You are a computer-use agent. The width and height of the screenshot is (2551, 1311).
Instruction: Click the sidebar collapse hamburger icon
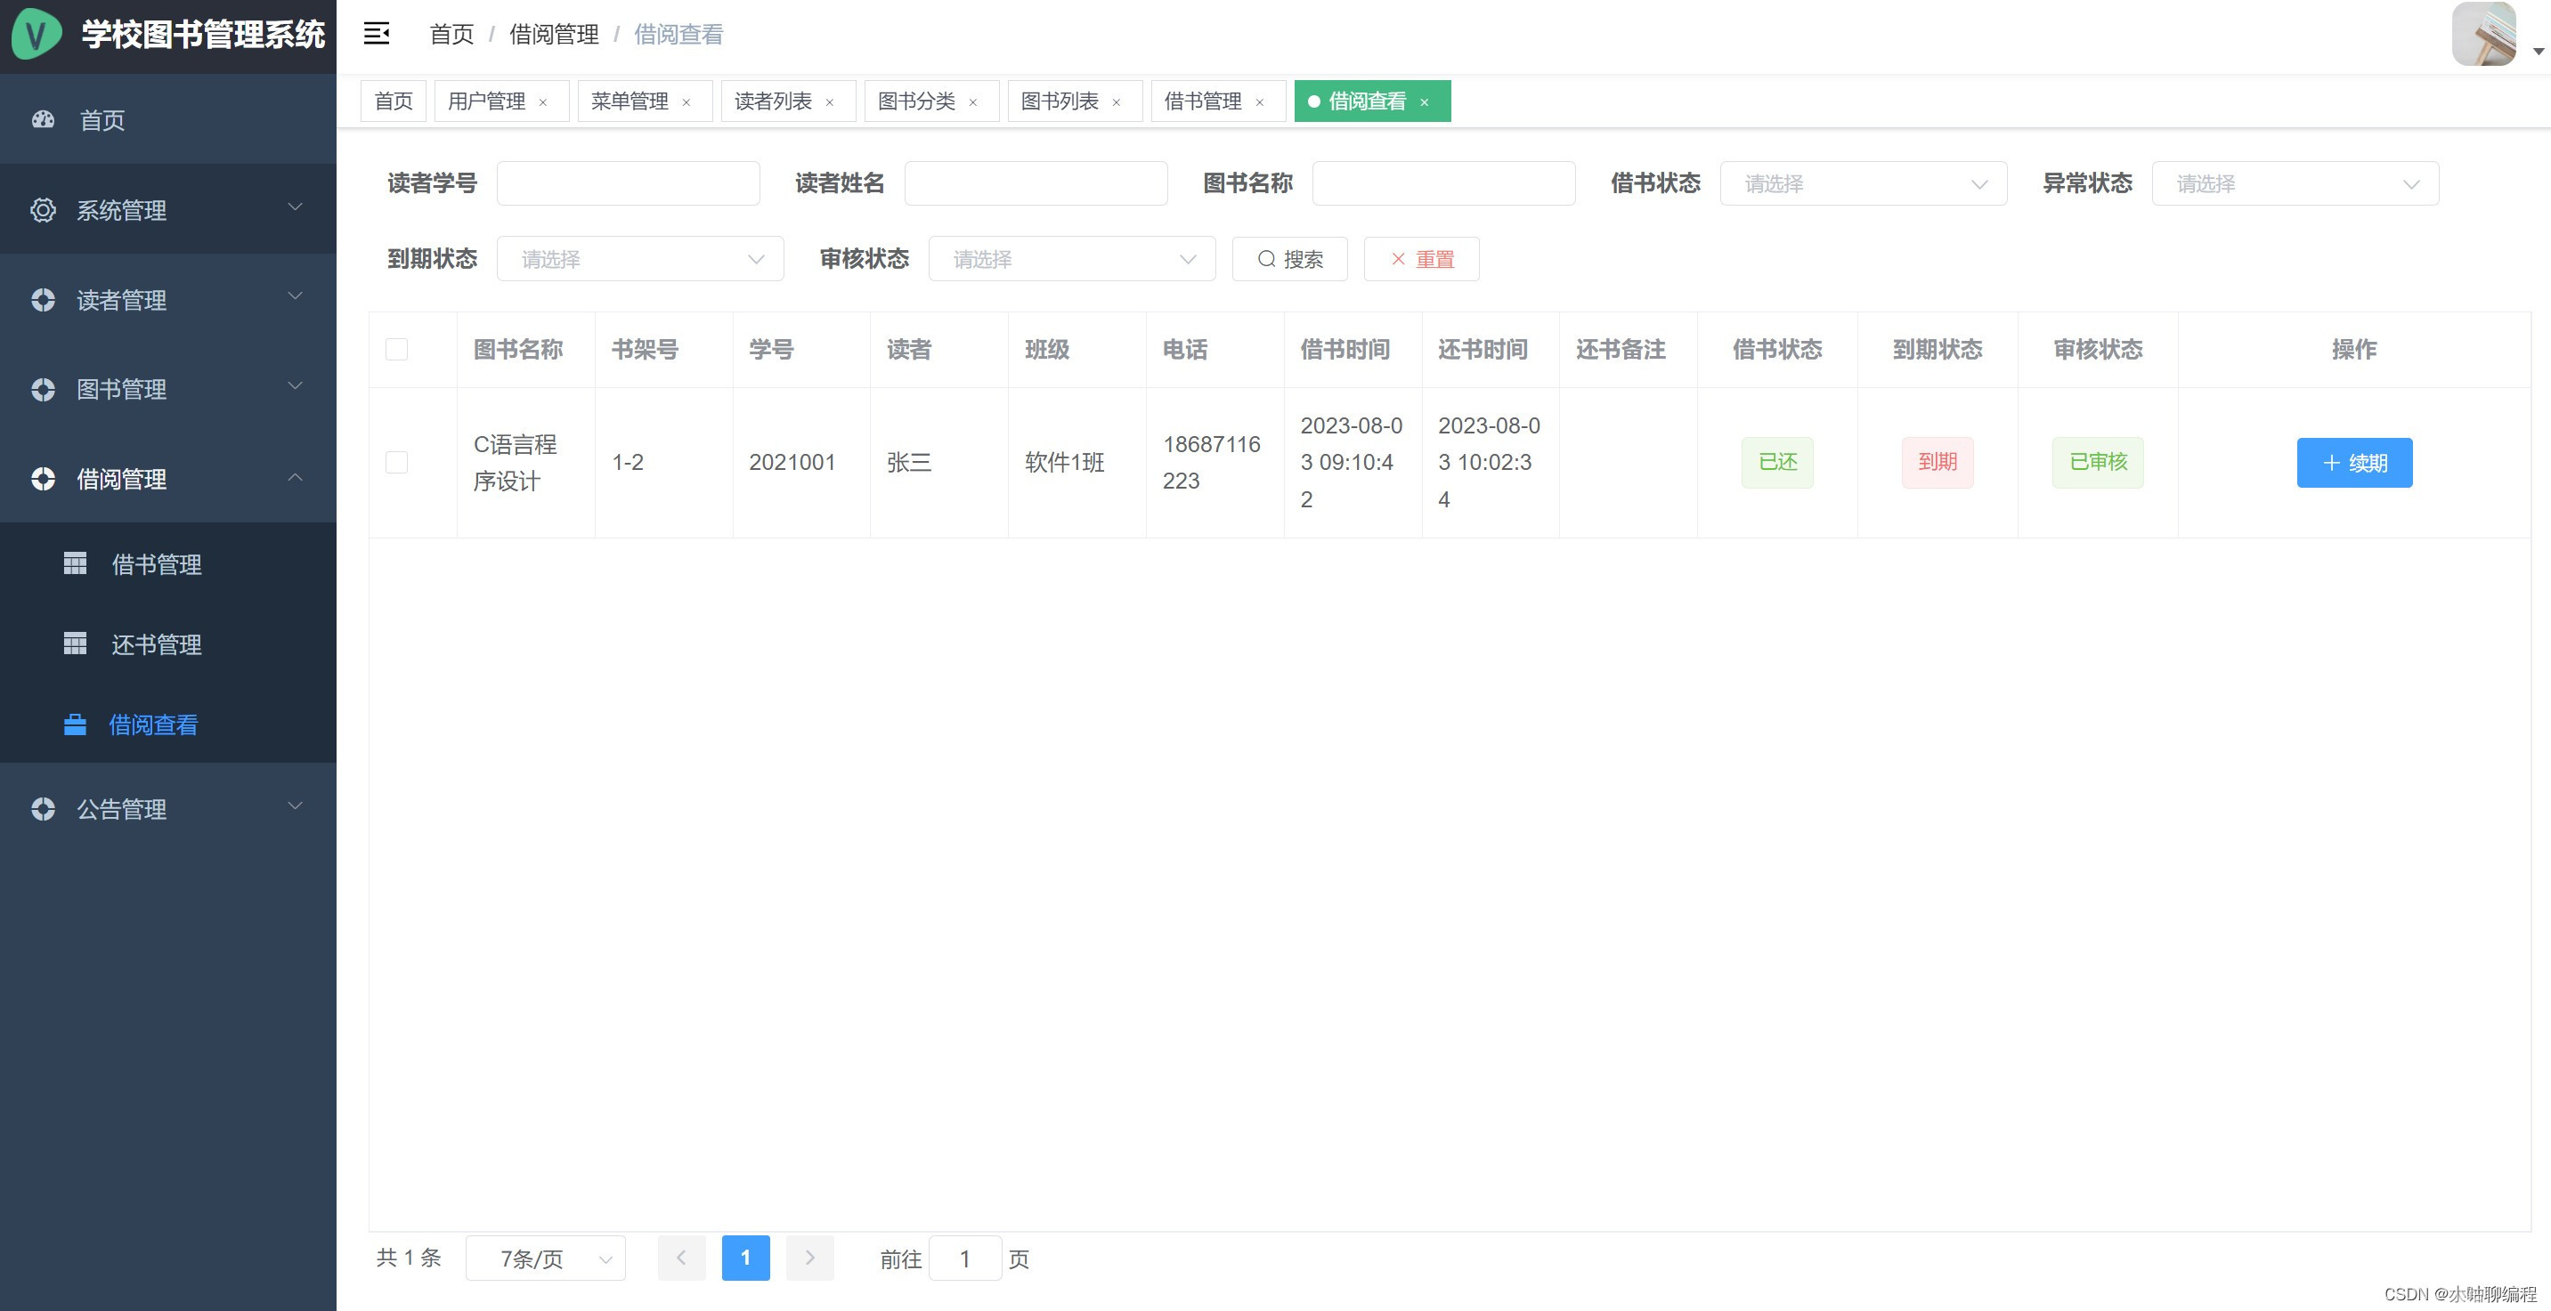pyautogui.click(x=377, y=34)
